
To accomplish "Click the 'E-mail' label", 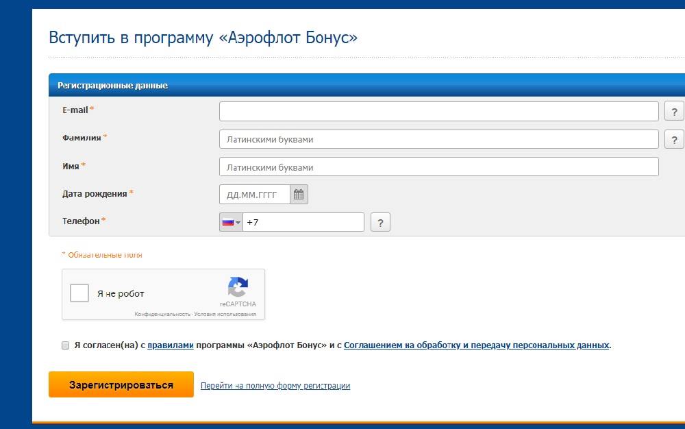I will click(75, 110).
